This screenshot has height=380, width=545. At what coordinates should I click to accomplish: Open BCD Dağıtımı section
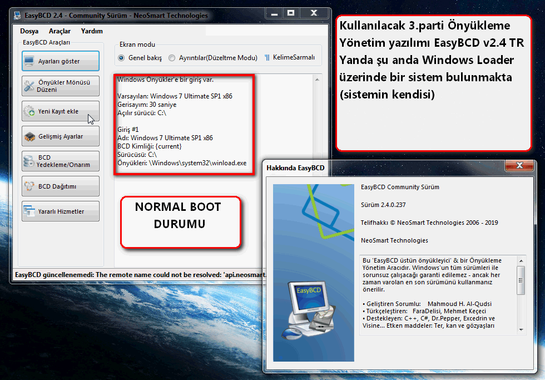click(x=61, y=186)
